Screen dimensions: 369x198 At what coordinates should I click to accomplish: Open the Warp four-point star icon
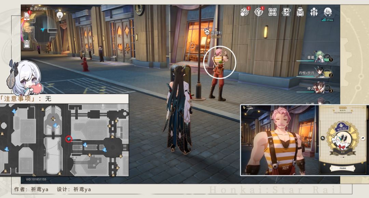point(273,12)
